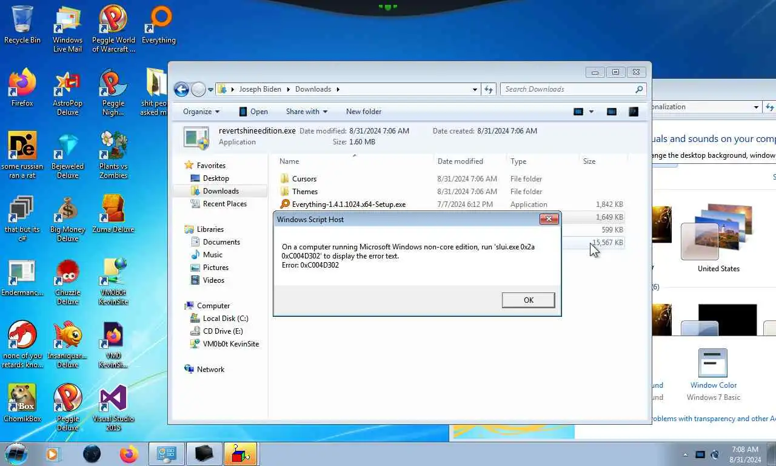Open the Share with dropdown menu
This screenshot has width=776, height=466.
pos(307,112)
